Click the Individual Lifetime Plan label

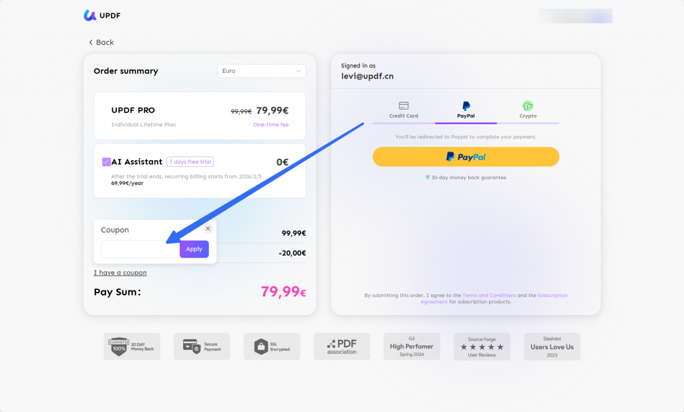click(144, 125)
